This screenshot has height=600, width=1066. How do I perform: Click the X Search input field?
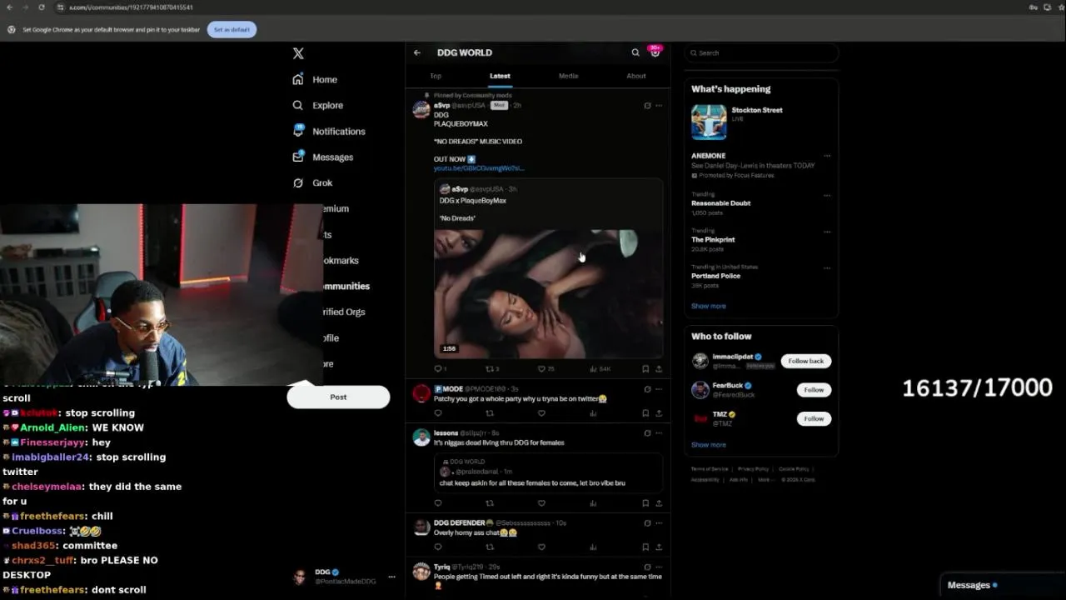[x=761, y=52]
